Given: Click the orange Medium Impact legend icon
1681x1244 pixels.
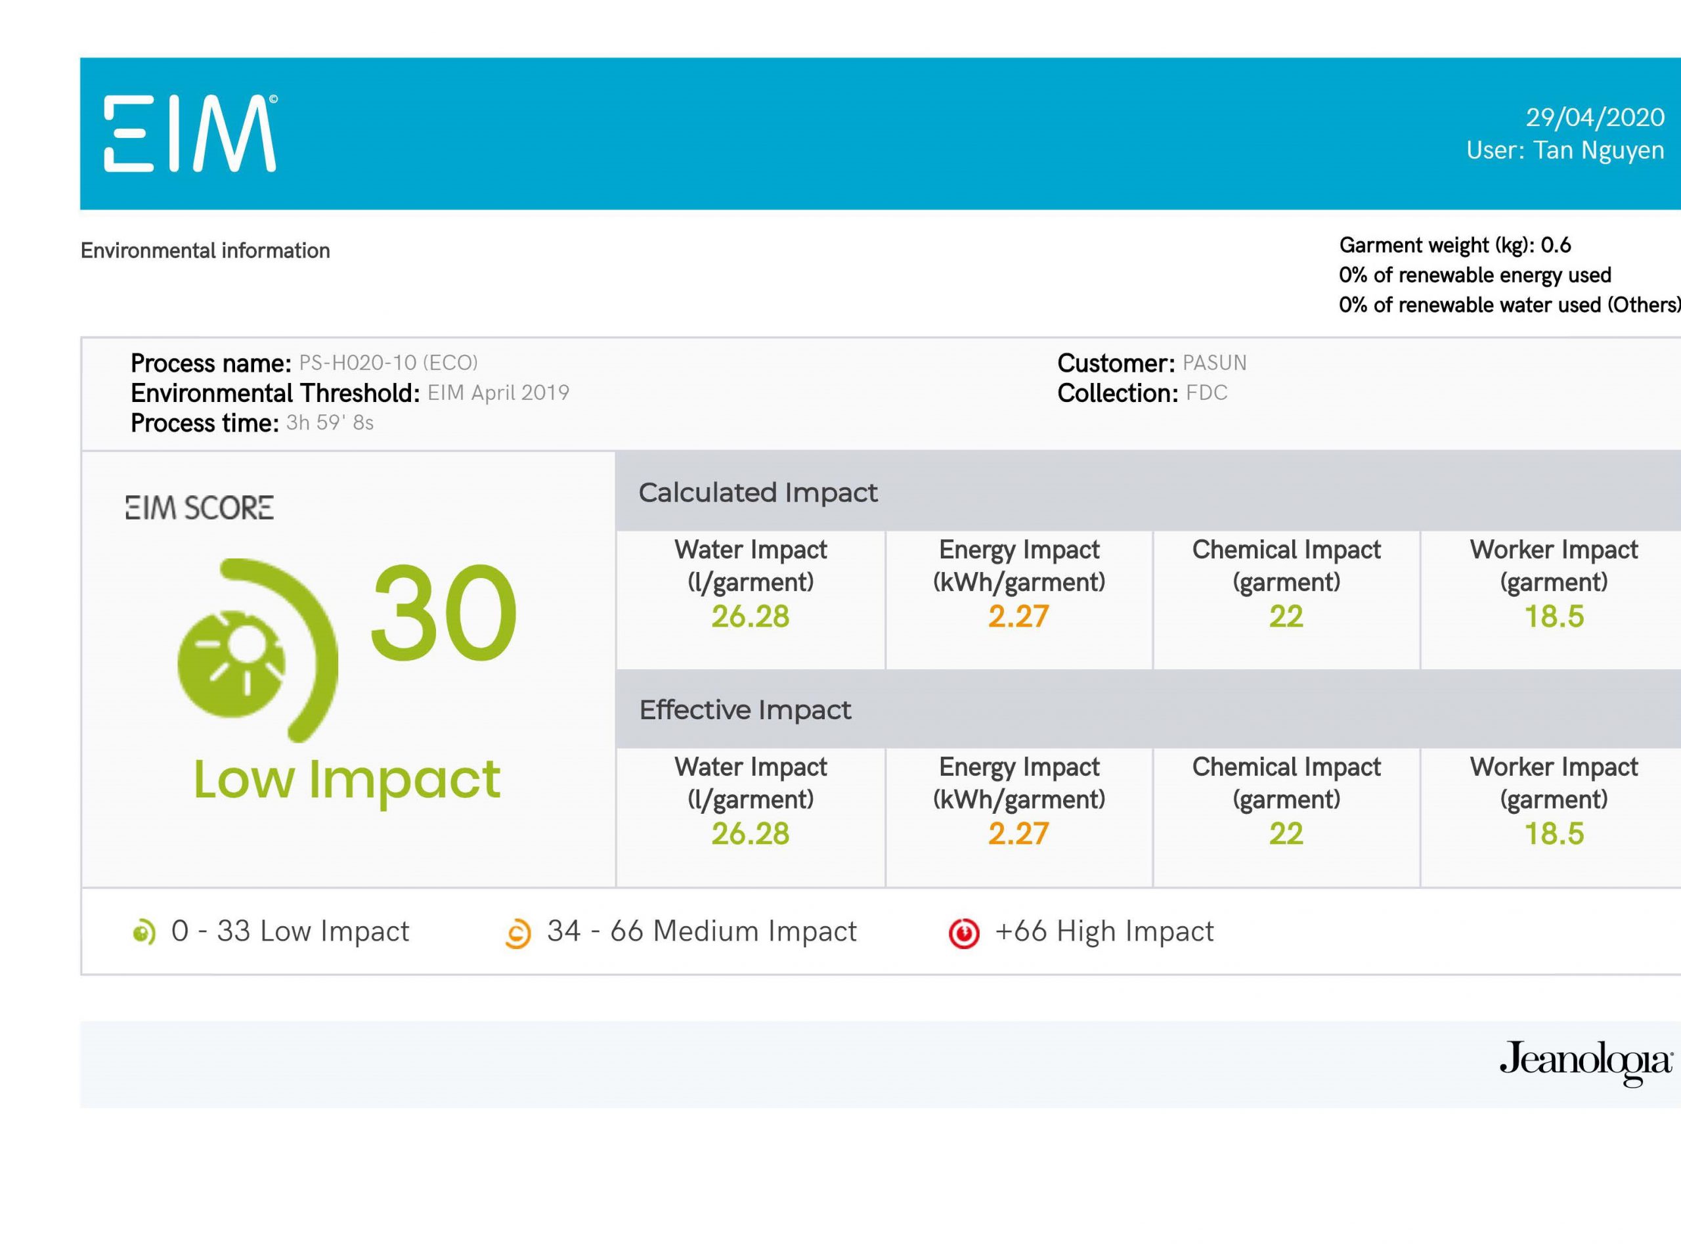Looking at the screenshot, I should (518, 934).
